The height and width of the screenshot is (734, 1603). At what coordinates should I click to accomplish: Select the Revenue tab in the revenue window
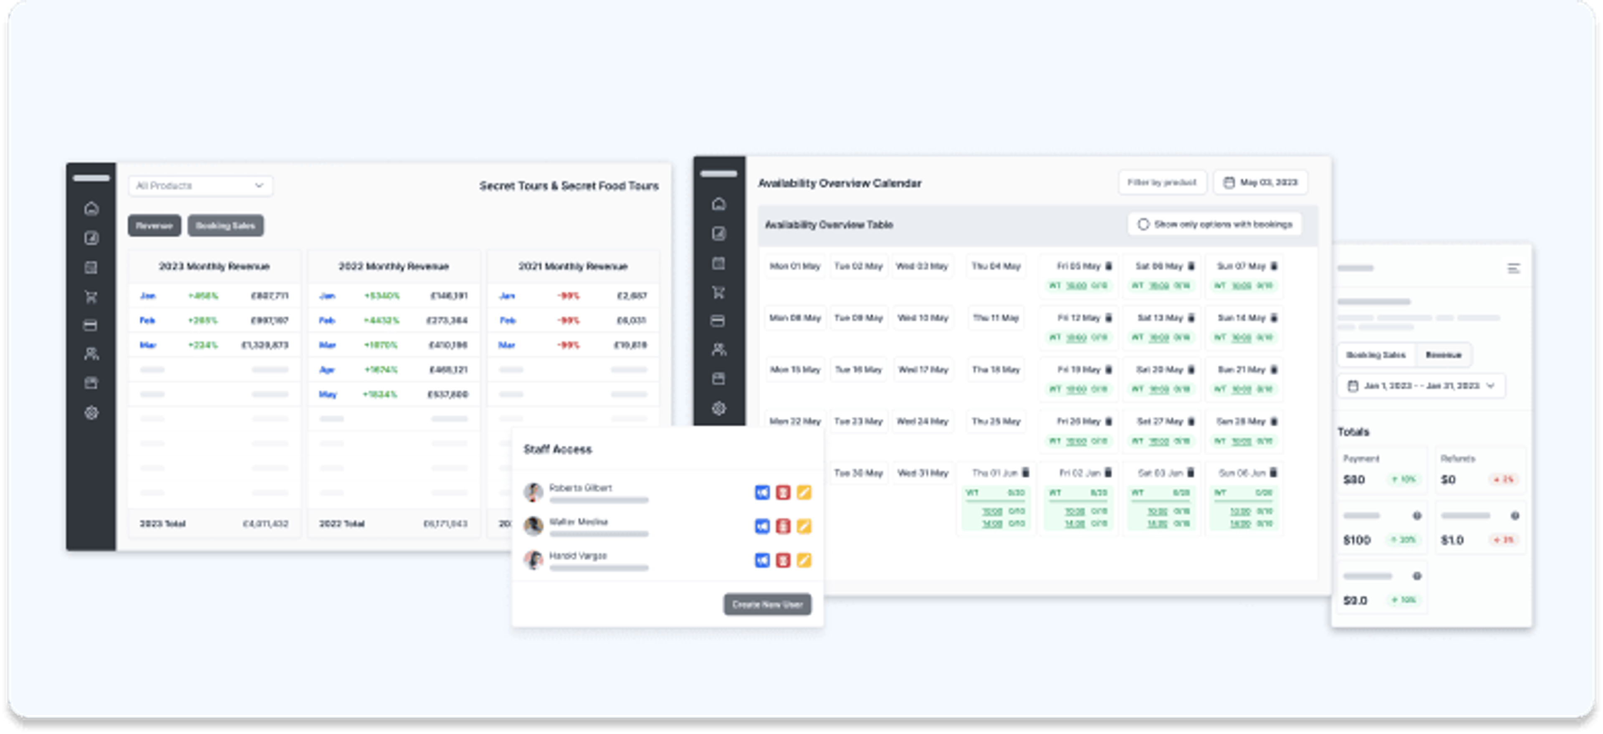point(154,226)
